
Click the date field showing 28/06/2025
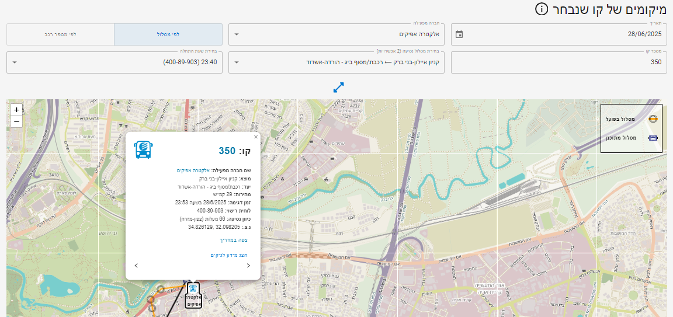pyautogui.click(x=558, y=34)
